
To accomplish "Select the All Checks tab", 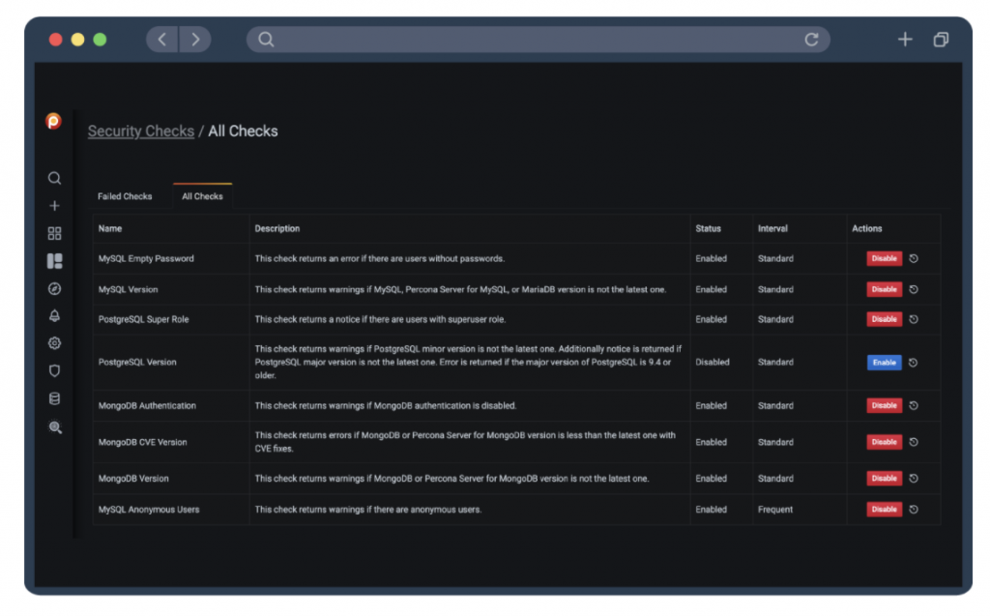I will pos(202,196).
